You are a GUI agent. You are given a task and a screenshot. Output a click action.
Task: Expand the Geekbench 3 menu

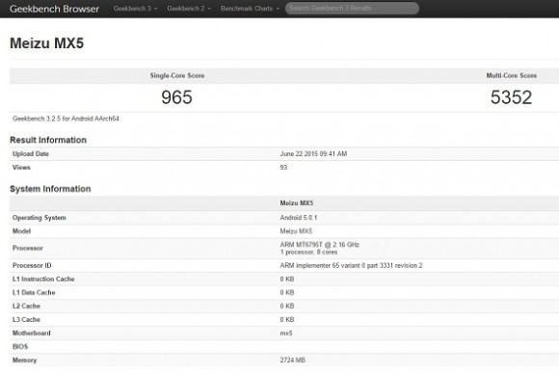[x=135, y=9]
